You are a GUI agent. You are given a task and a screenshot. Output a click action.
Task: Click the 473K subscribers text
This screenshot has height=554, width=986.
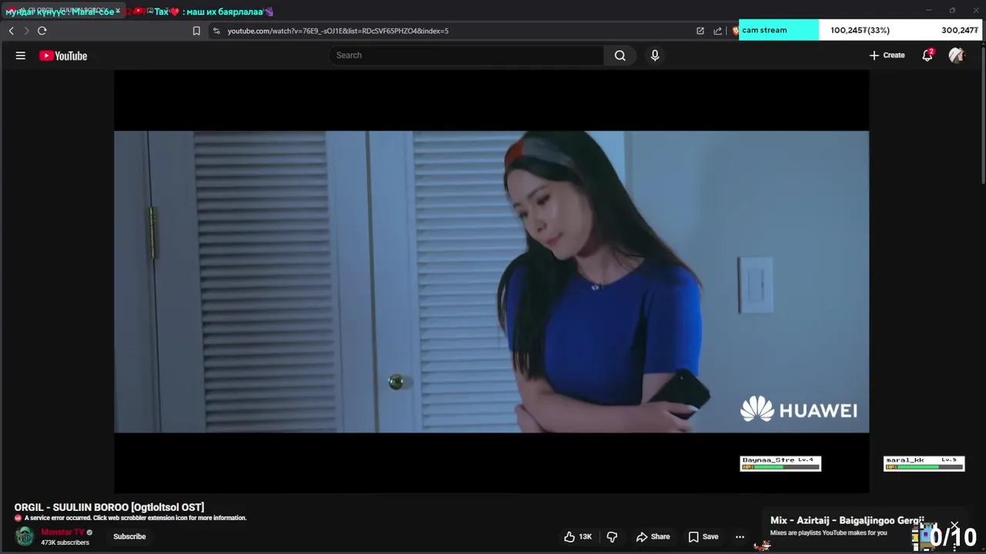65,542
